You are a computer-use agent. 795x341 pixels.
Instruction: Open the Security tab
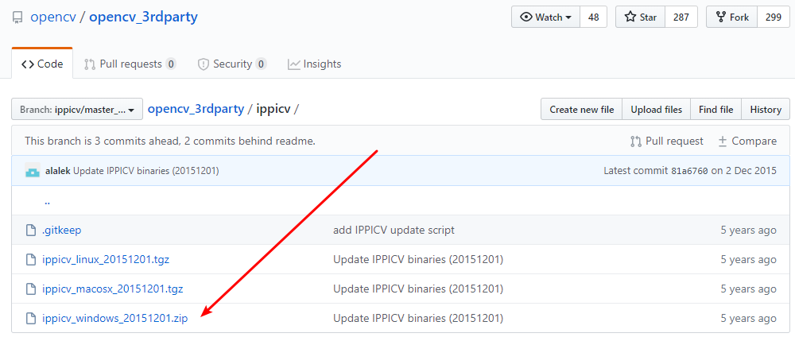point(231,64)
